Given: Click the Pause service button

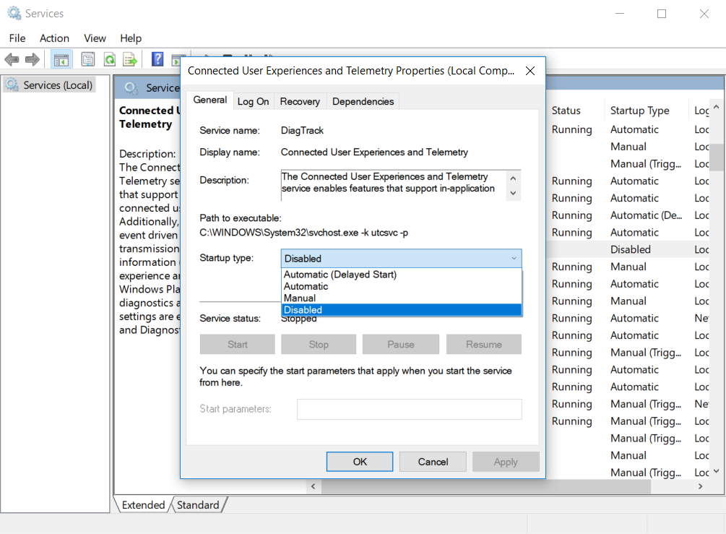Looking at the screenshot, I should [401, 344].
